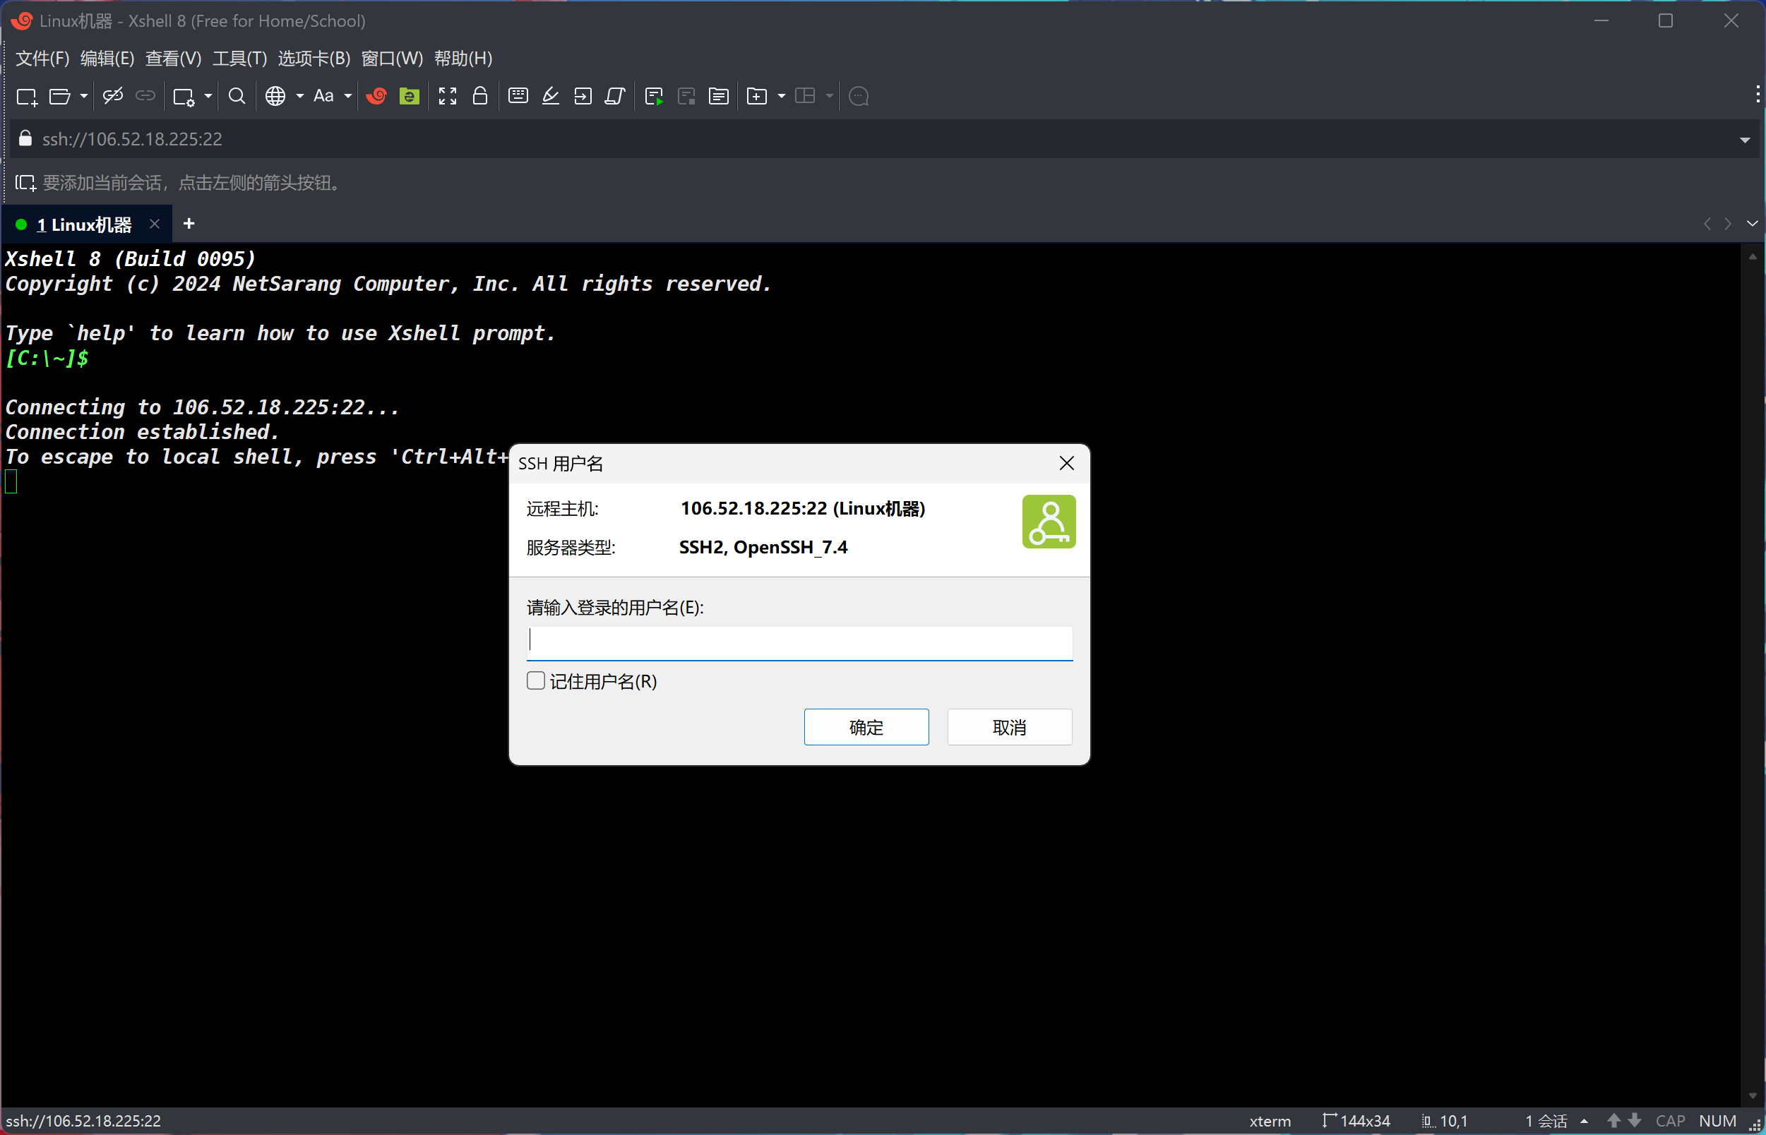Add a new tab with plus button

(x=189, y=224)
